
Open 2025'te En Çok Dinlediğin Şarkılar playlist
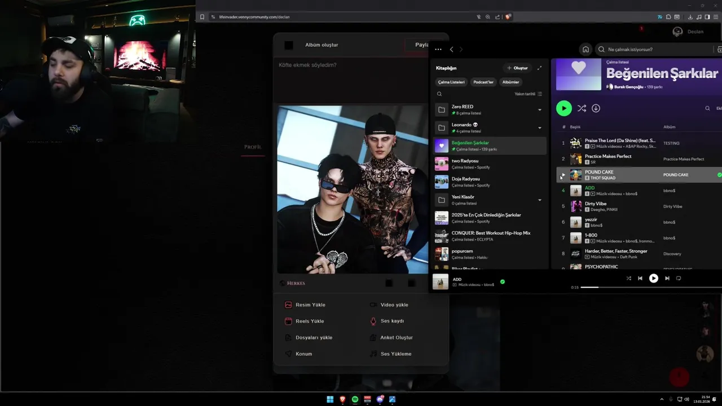[490, 218]
